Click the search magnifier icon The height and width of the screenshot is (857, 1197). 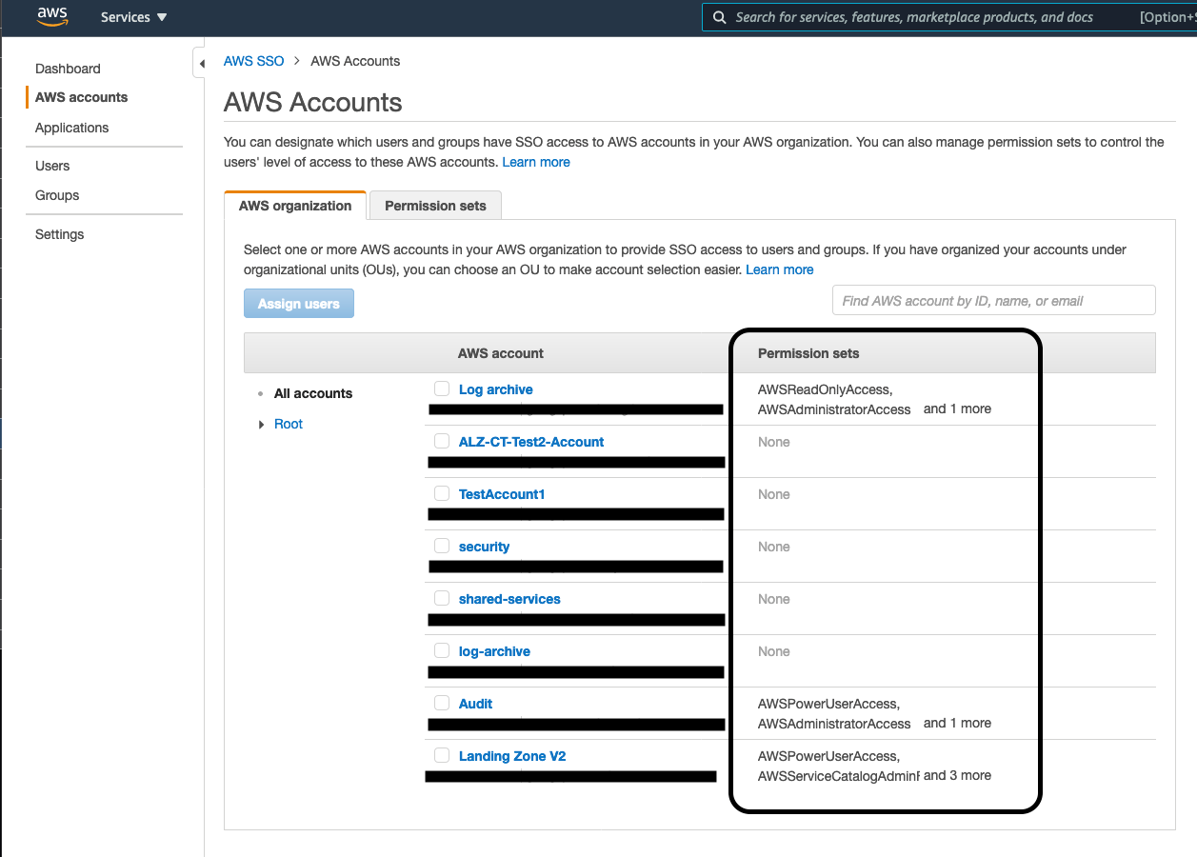719,17
